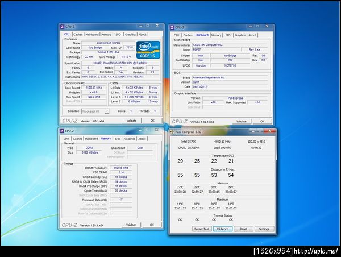Reset Real Temp min/max values
This screenshot has height=257, width=341.
click(243, 229)
